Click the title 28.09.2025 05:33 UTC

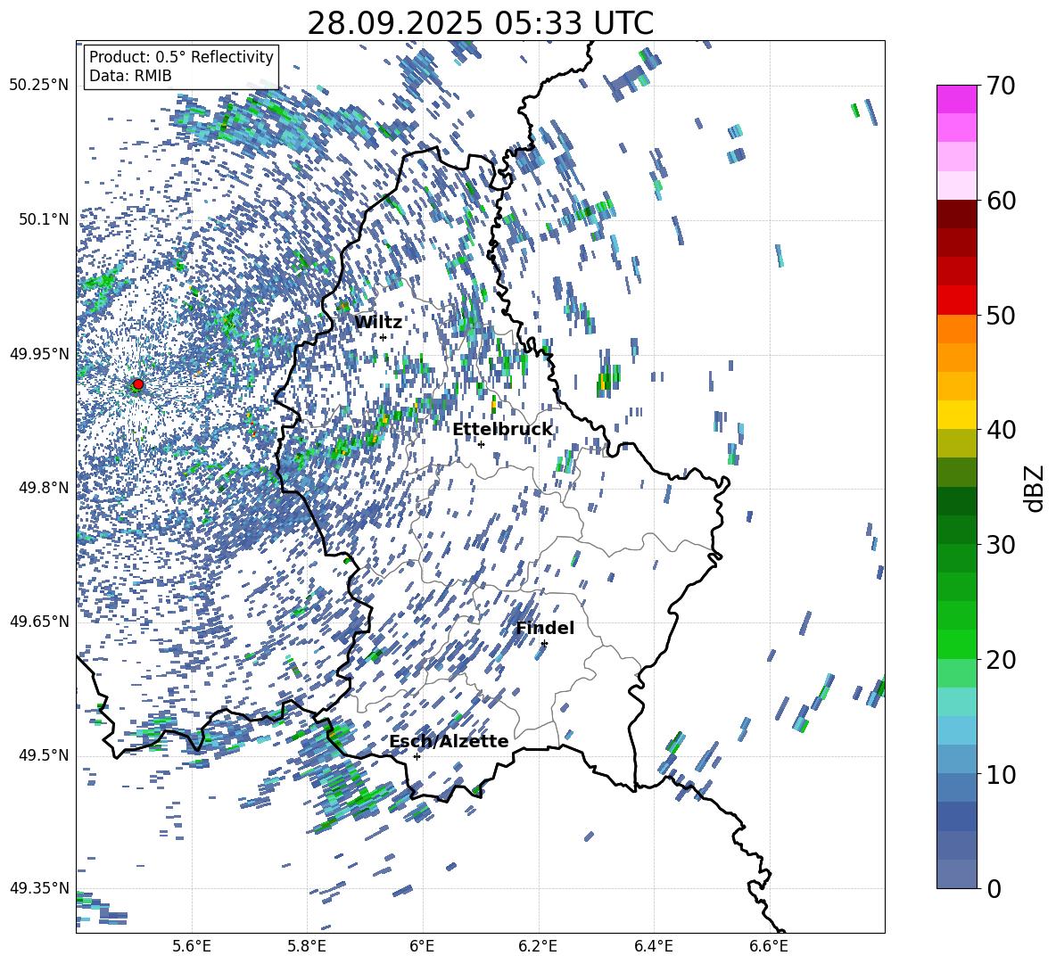[480, 23]
